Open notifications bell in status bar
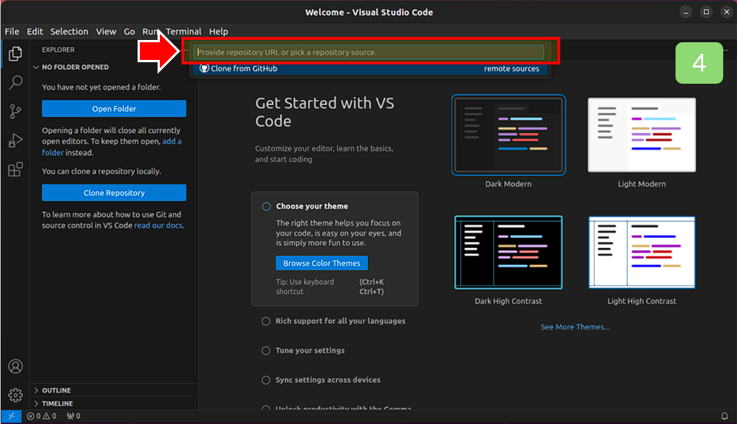The width and height of the screenshot is (737, 424). 724,416
